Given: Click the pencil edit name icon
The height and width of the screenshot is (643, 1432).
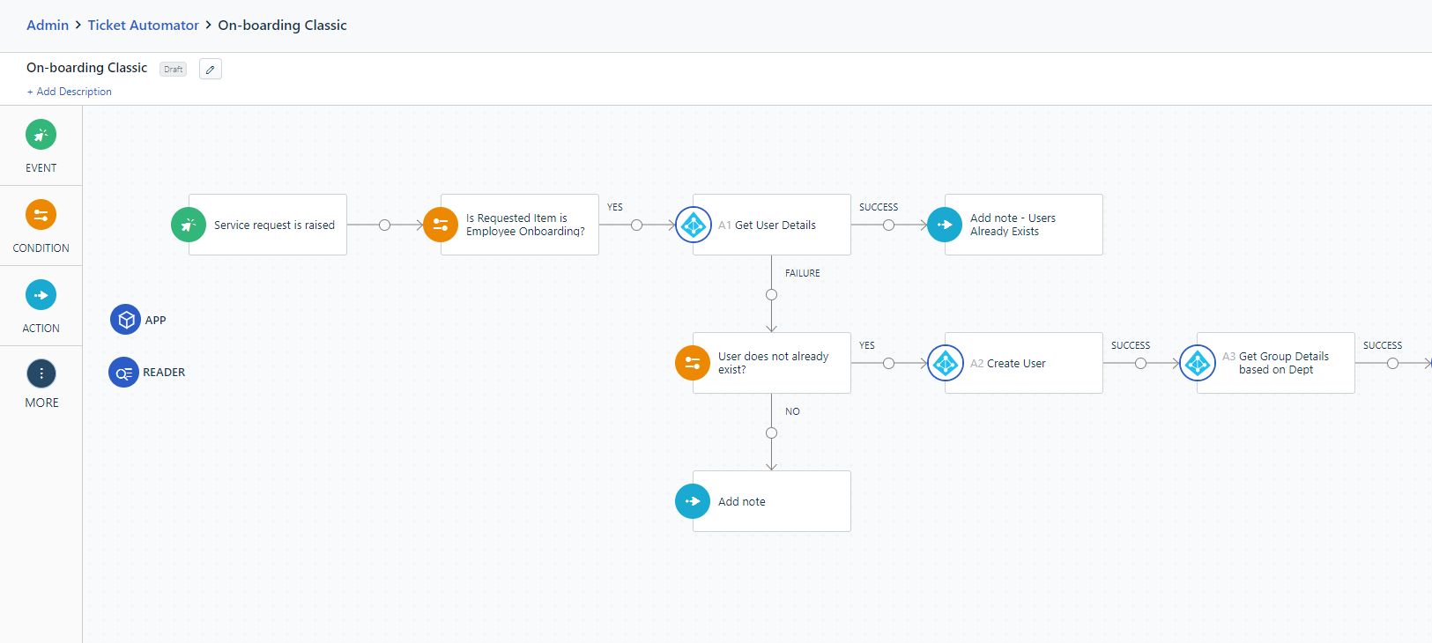Looking at the screenshot, I should point(211,70).
